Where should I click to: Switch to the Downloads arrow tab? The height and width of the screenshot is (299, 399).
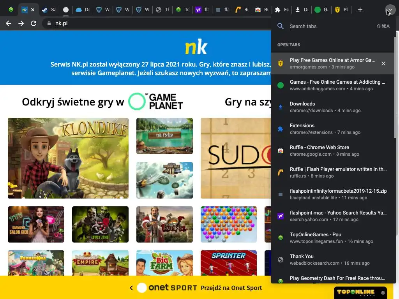[x=302, y=10]
